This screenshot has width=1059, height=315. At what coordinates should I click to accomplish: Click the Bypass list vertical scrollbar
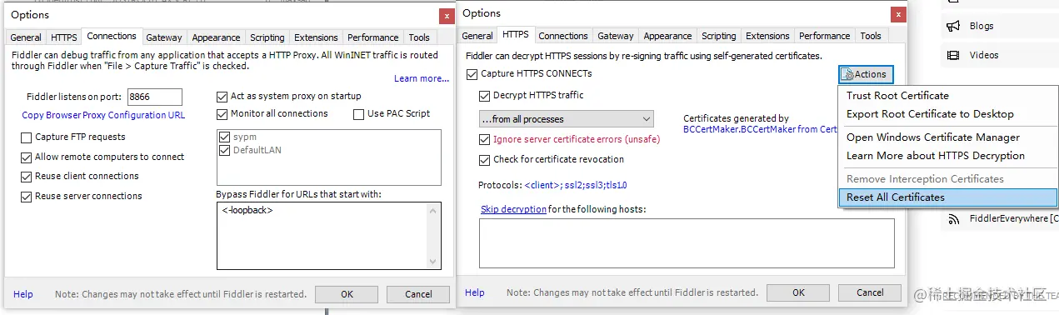click(x=435, y=236)
